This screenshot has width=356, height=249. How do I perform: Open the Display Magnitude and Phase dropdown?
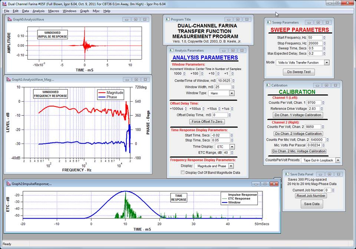pos(231,166)
